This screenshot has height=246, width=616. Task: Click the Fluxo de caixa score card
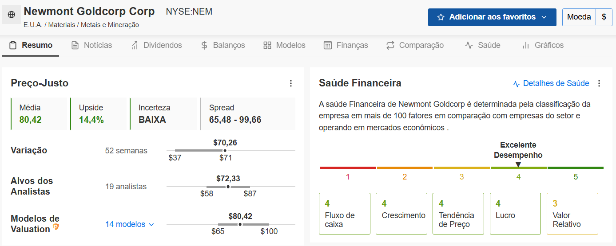coord(345,214)
